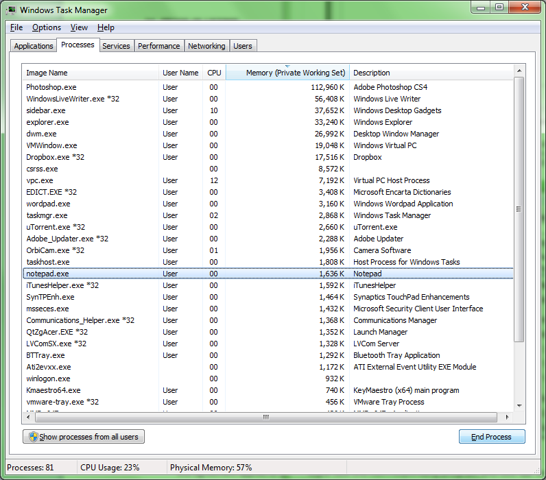Click the CPU Usage: 23% status entry
The width and height of the screenshot is (546, 480).
pos(110,468)
